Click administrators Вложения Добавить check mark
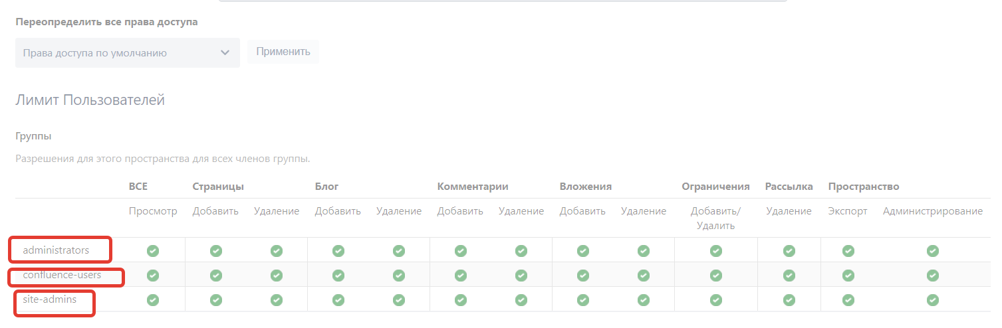1002x328 pixels. click(x=583, y=251)
